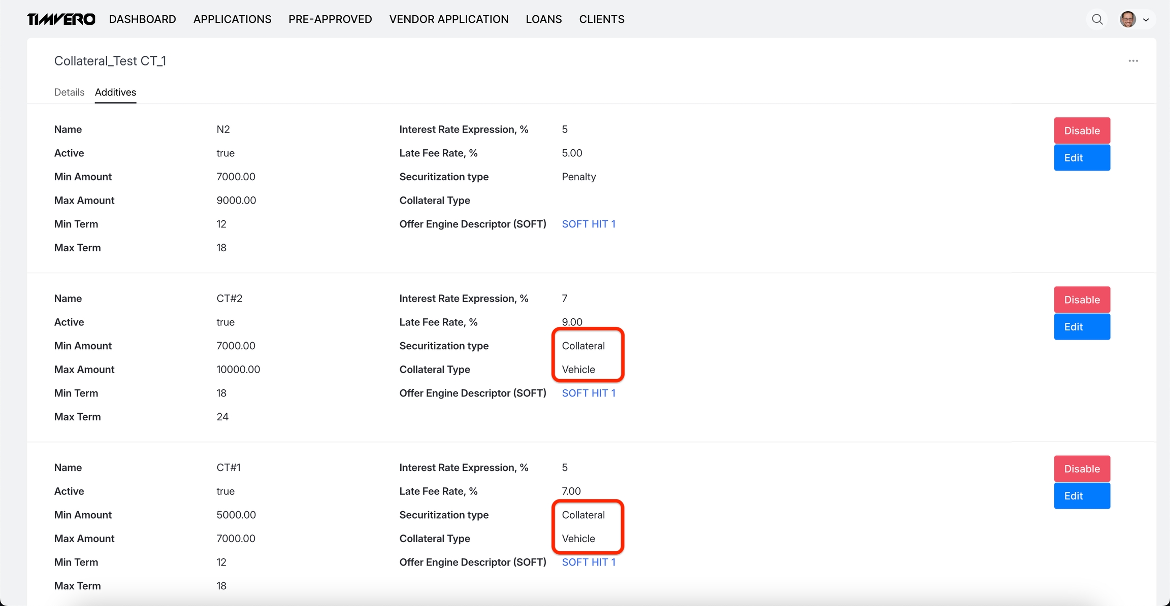This screenshot has width=1170, height=606.
Task: Open the search magnifier icon
Action: point(1097,19)
